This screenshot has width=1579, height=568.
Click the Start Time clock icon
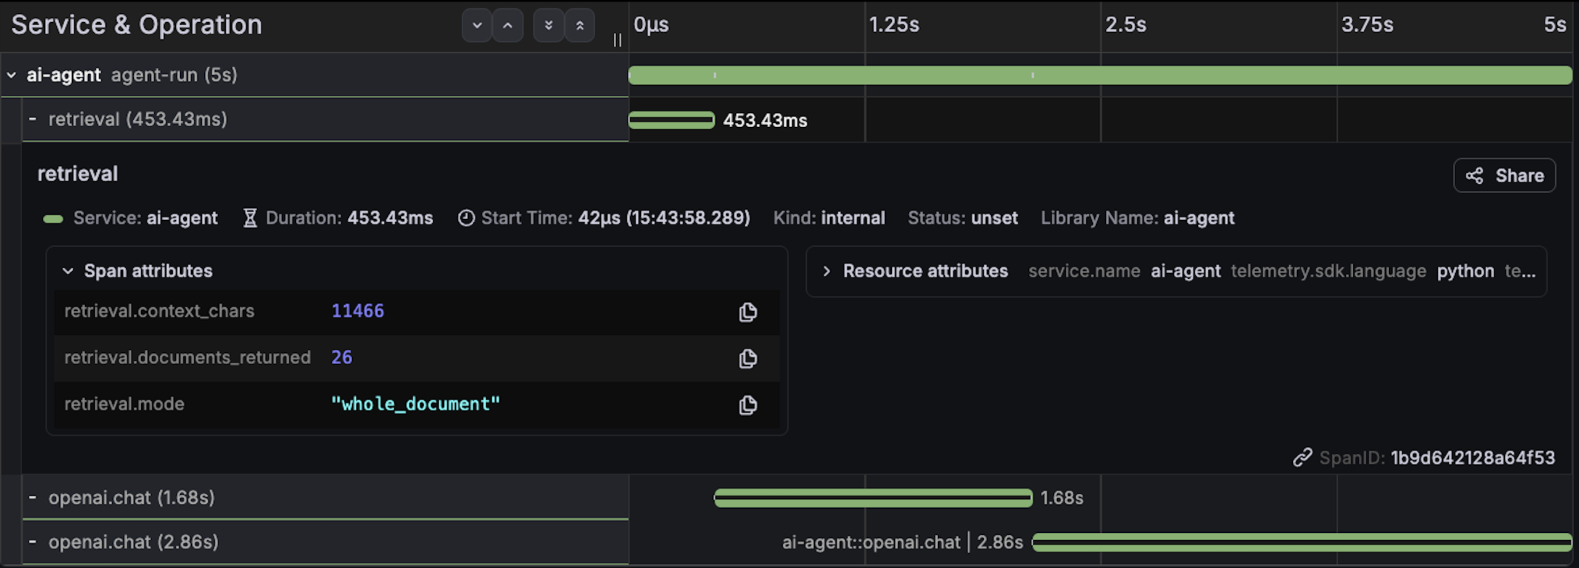click(466, 218)
